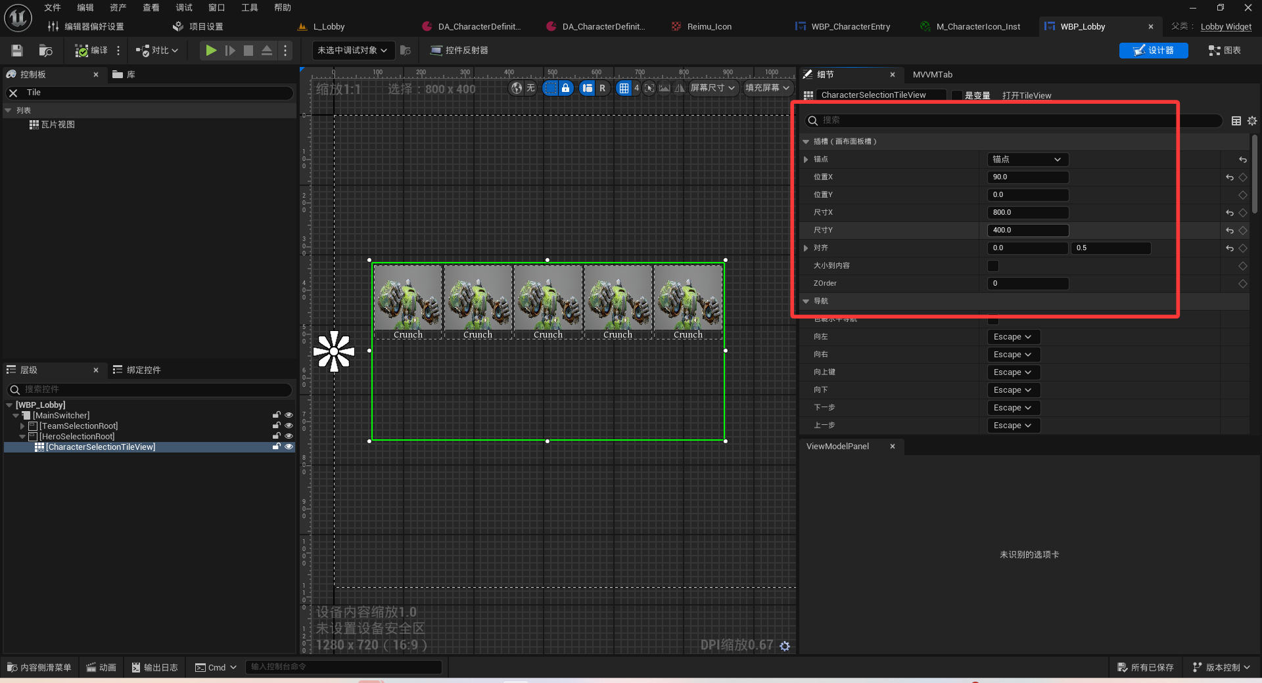Open the 调试 menu
This screenshot has height=683, width=1262.
(184, 8)
